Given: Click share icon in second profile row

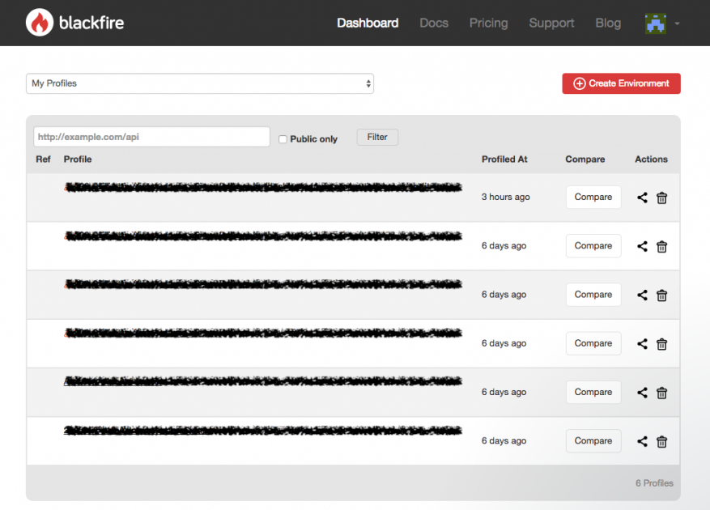Looking at the screenshot, I should [642, 246].
